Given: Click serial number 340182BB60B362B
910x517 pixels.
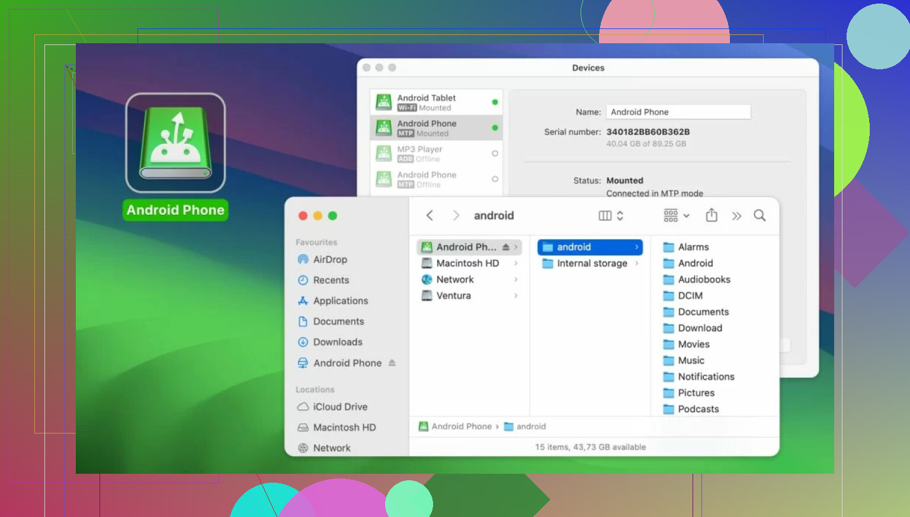Looking at the screenshot, I should click(648, 132).
